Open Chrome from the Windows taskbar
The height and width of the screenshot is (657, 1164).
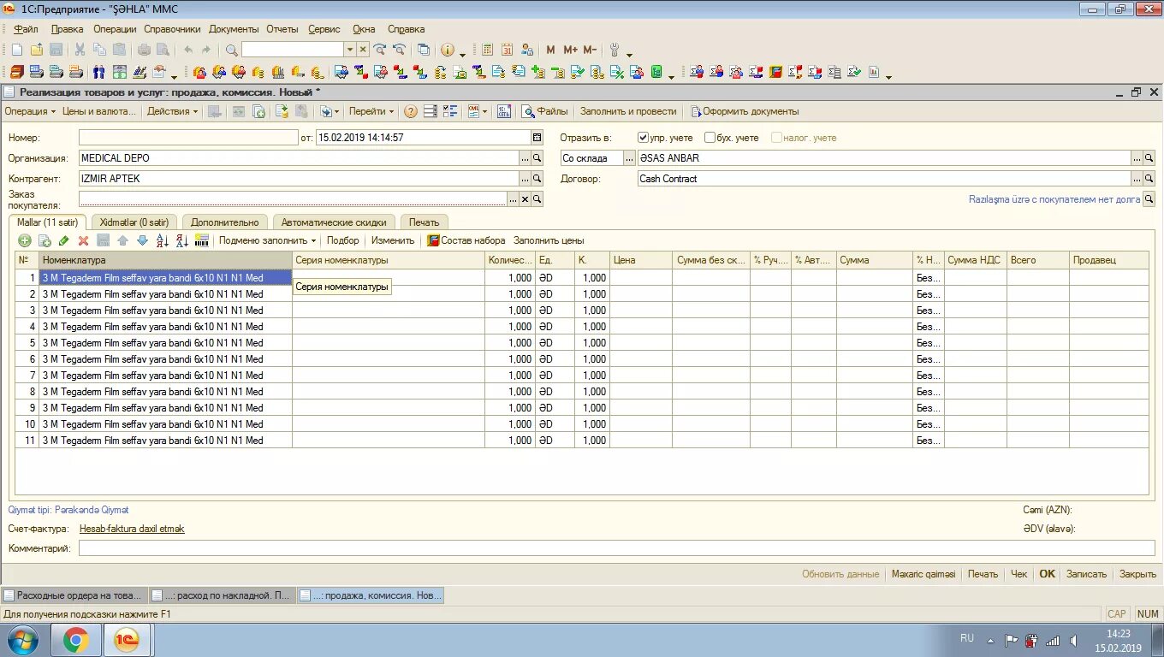click(75, 640)
